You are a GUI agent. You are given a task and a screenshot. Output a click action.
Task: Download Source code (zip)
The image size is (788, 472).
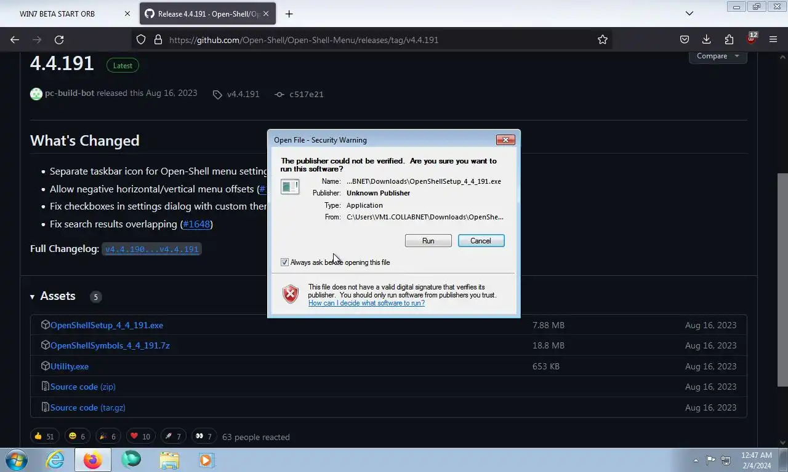(83, 387)
